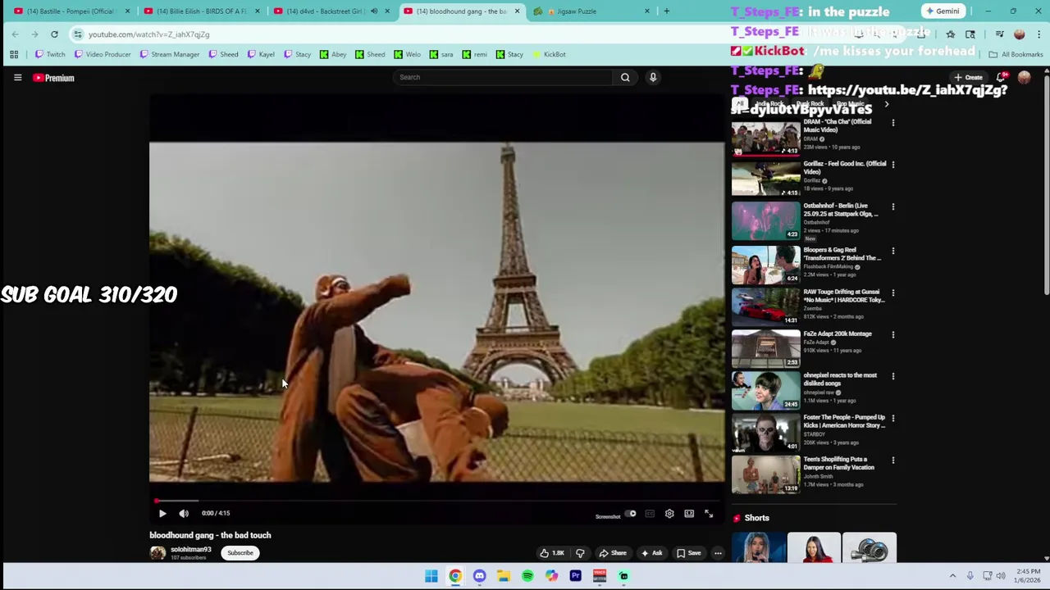Reload the current page
1050x590 pixels.
tap(54, 34)
